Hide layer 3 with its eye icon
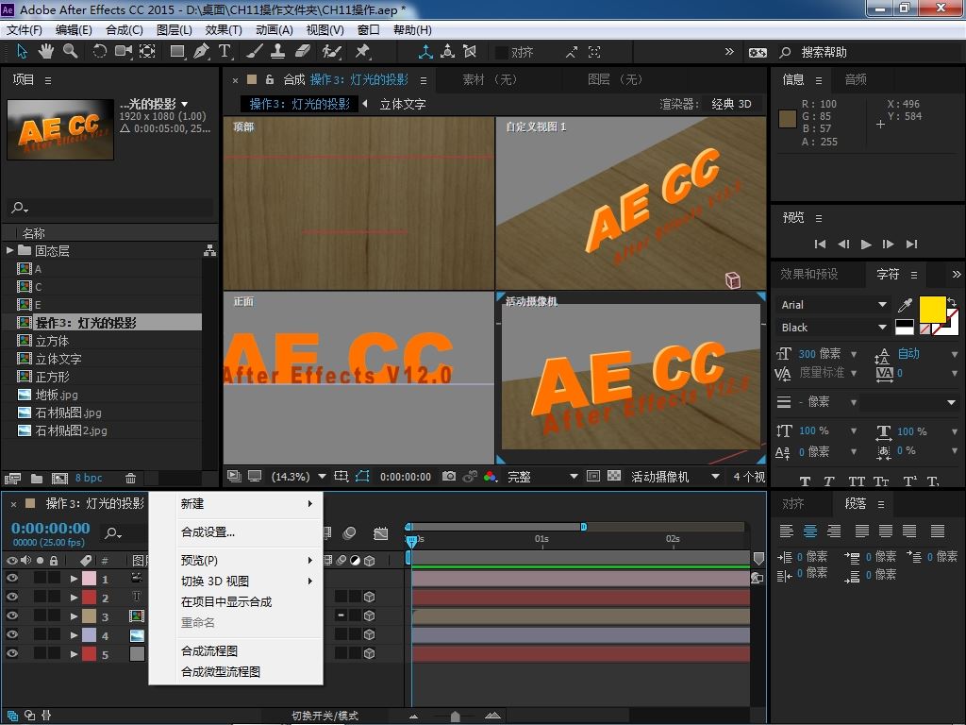This screenshot has width=966, height=725. click(x=11, y=615)
